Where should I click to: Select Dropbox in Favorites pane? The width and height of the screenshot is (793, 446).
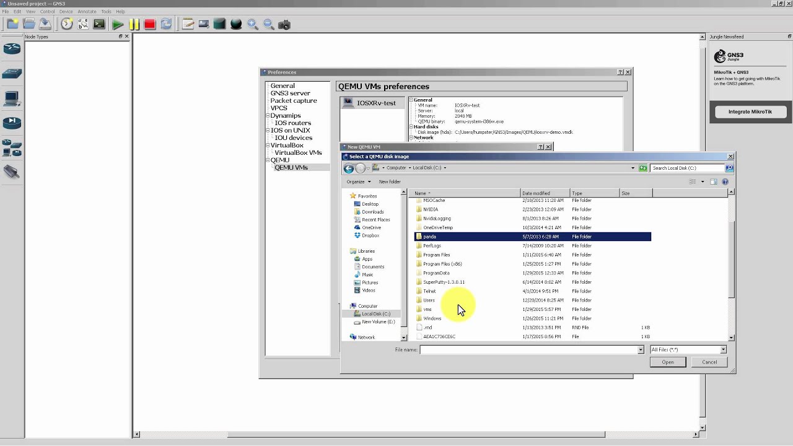click(x=370, y=235)
